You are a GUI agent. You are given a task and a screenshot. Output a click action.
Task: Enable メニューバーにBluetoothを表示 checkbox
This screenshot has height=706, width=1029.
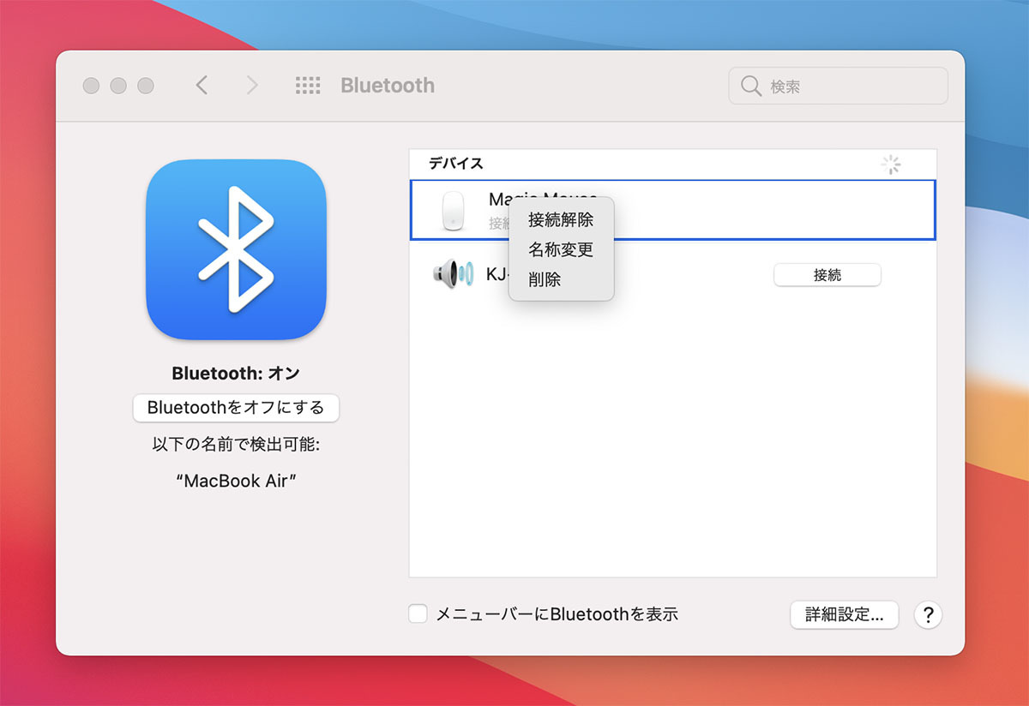click(x=418, y=613)
